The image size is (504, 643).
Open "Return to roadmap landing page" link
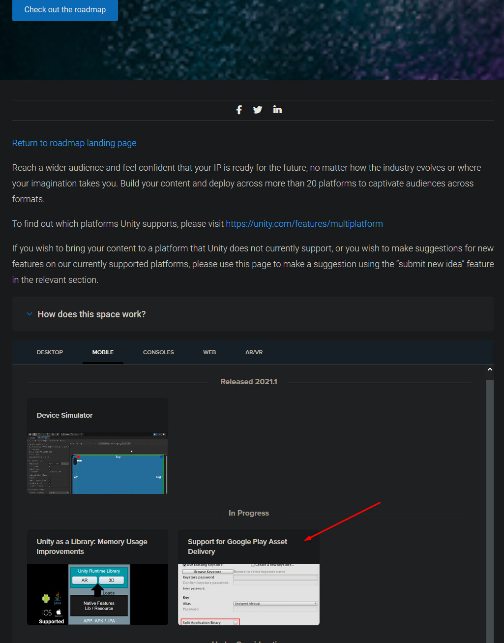tap(74, 143)
